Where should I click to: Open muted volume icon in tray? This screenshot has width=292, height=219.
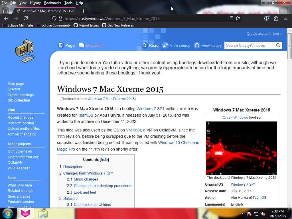click(263, 214)
